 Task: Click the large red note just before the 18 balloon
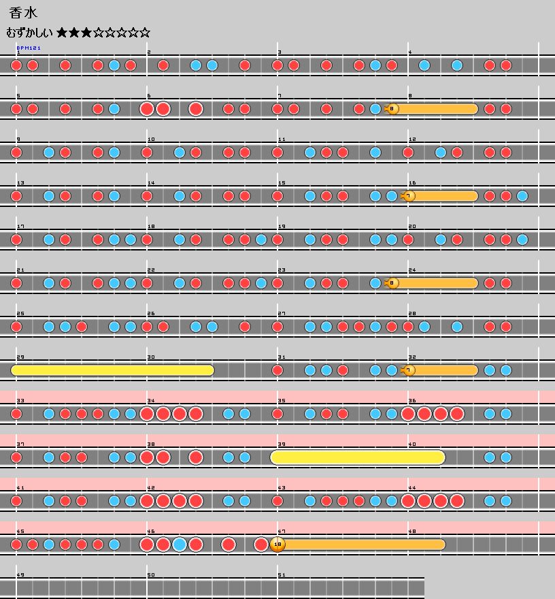261,545
